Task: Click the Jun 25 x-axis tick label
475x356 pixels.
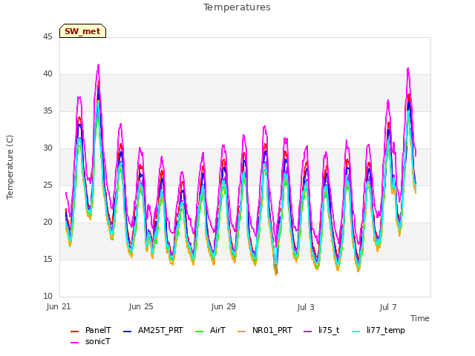Action: [141, 306]
